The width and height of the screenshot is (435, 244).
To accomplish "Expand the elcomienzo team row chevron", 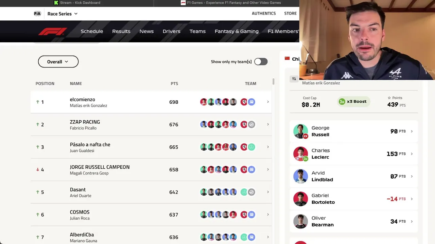I will point(268,102).
